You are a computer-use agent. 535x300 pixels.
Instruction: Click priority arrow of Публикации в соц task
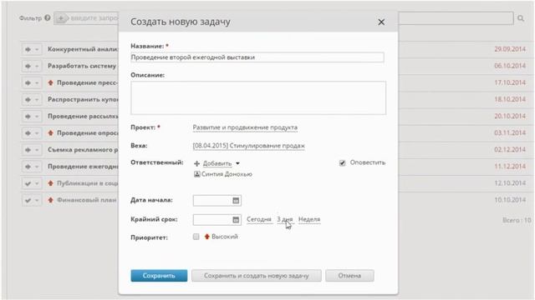click(x=50, y=183)
